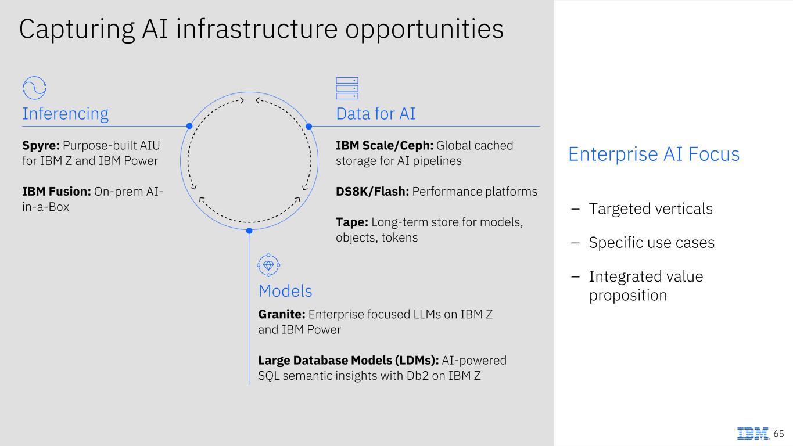793x446 pixels.
Task: Click the Inferencing circular arrows icon
Action: (34, 88)
